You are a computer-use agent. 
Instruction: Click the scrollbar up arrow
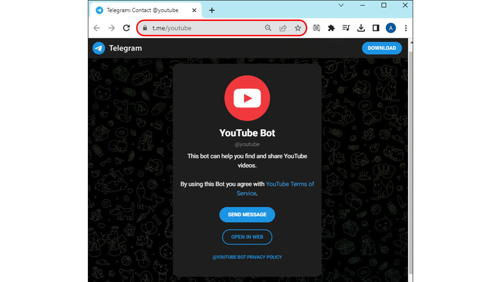[411, 42]
